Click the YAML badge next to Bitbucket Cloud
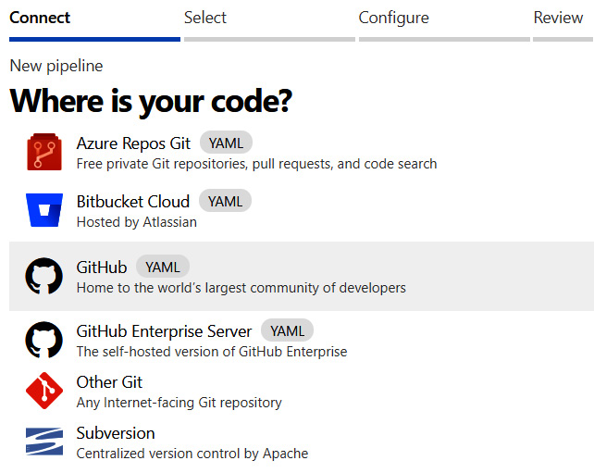This screenshot has height=473, width=594. coord(226,201)
